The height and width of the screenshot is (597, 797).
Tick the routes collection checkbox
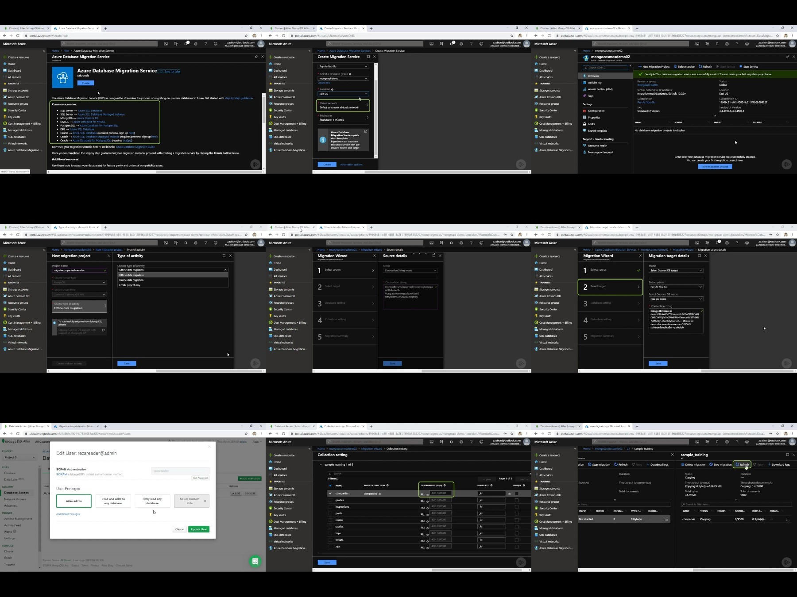click(330, 520)
